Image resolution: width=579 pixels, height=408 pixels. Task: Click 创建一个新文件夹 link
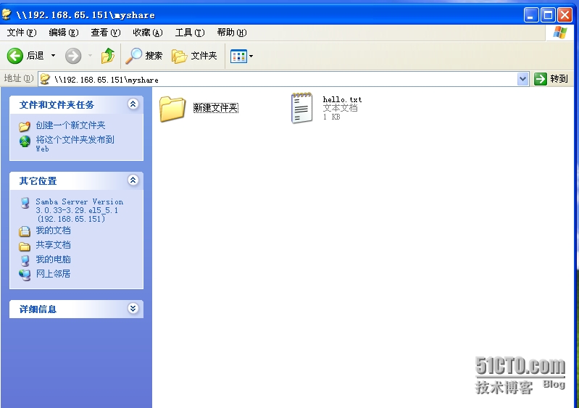click(70, 125)
